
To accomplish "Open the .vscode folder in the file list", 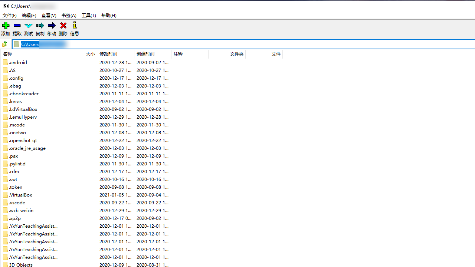I will click(17, 202).
